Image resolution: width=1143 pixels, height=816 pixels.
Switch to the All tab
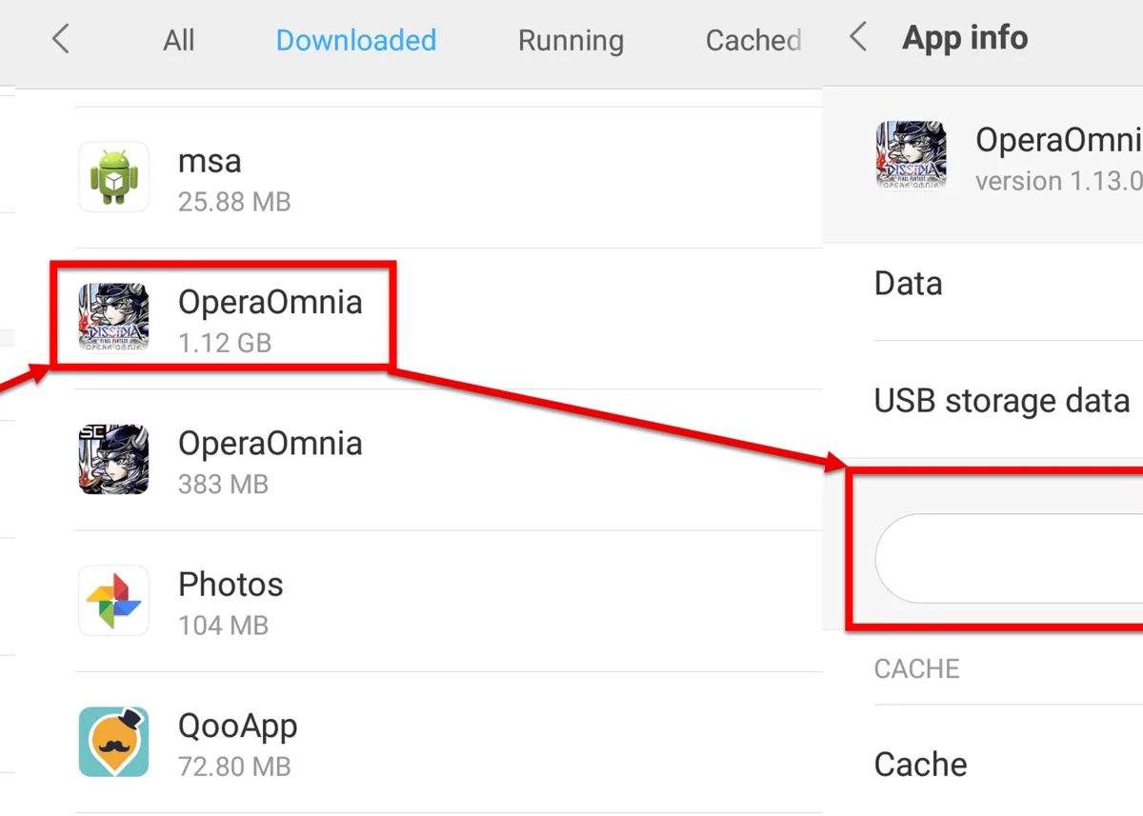click(x=179, y=40)
